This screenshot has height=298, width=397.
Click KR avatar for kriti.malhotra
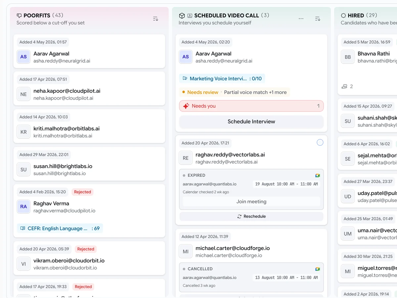[x=23, y=132]
